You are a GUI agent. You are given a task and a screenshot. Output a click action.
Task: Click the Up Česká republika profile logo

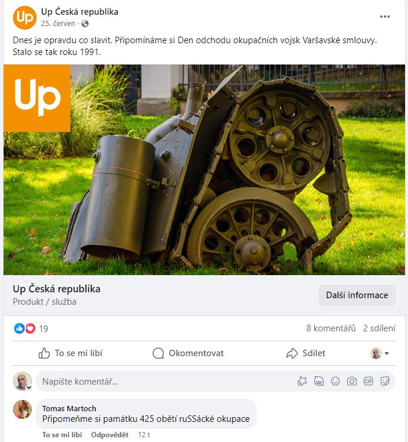click(x=25, y=18)
